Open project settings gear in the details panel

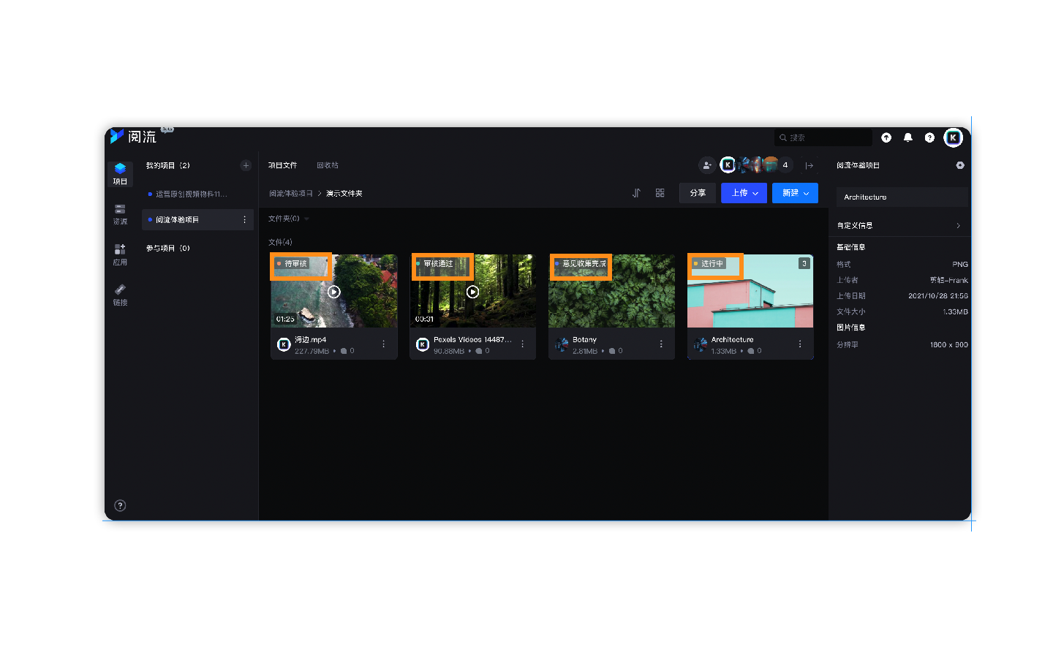pyautogui.click(x=960, y=165)
